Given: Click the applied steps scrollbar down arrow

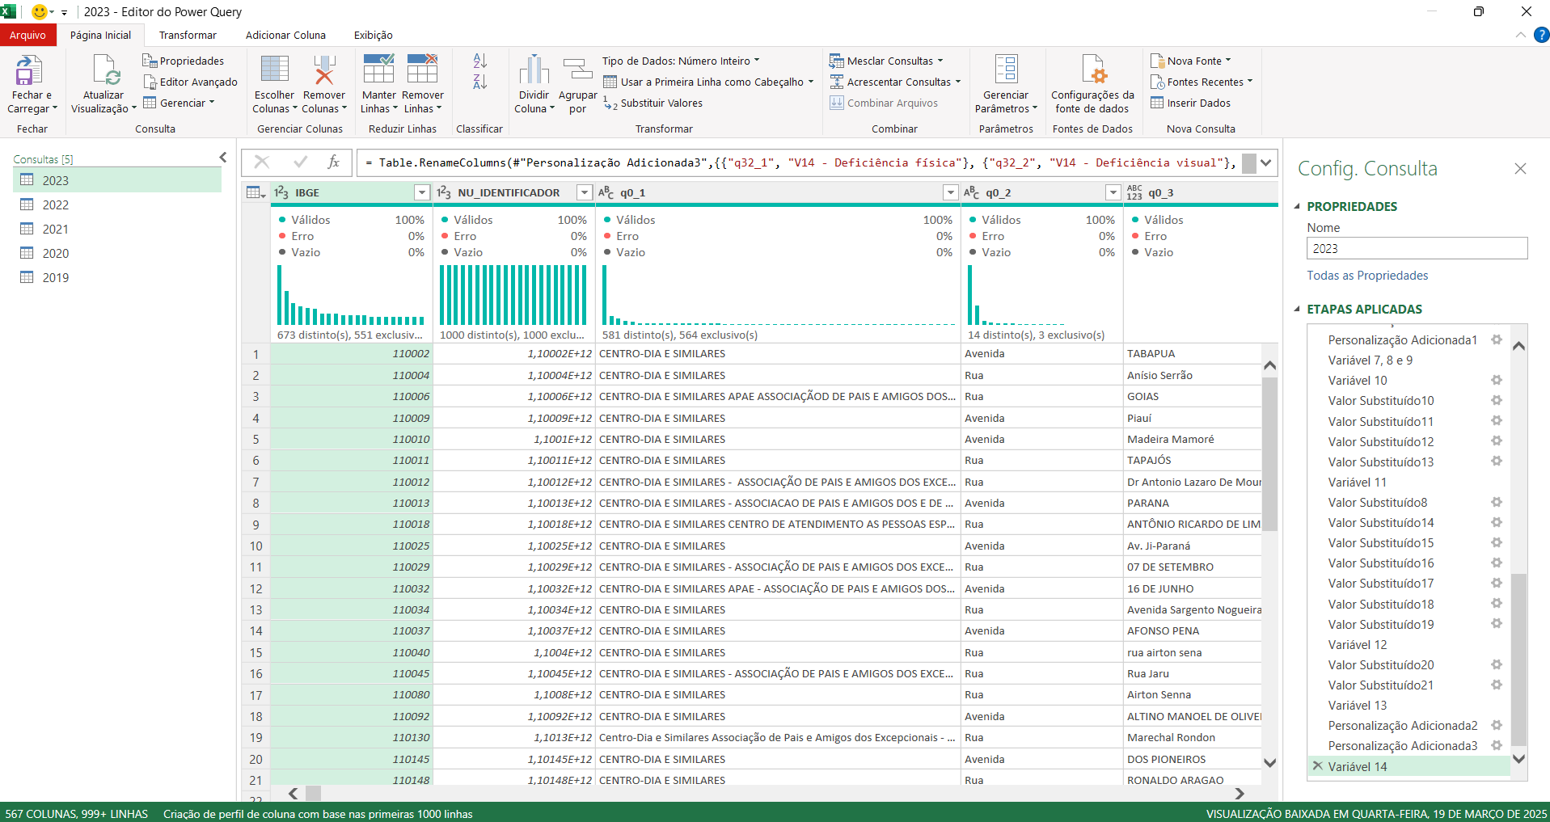Looking at the screenshot, I should (x=1518, y=759).
